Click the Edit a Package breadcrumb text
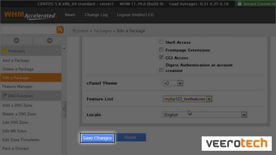This screenshot has height=155, width=276. coord(131,31)
